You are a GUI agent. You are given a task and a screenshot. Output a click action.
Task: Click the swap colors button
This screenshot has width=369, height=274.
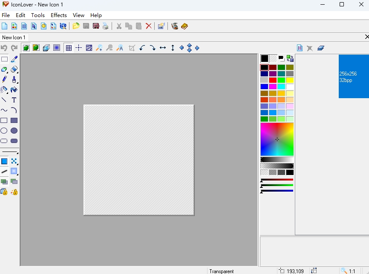(x=290, y=58)
